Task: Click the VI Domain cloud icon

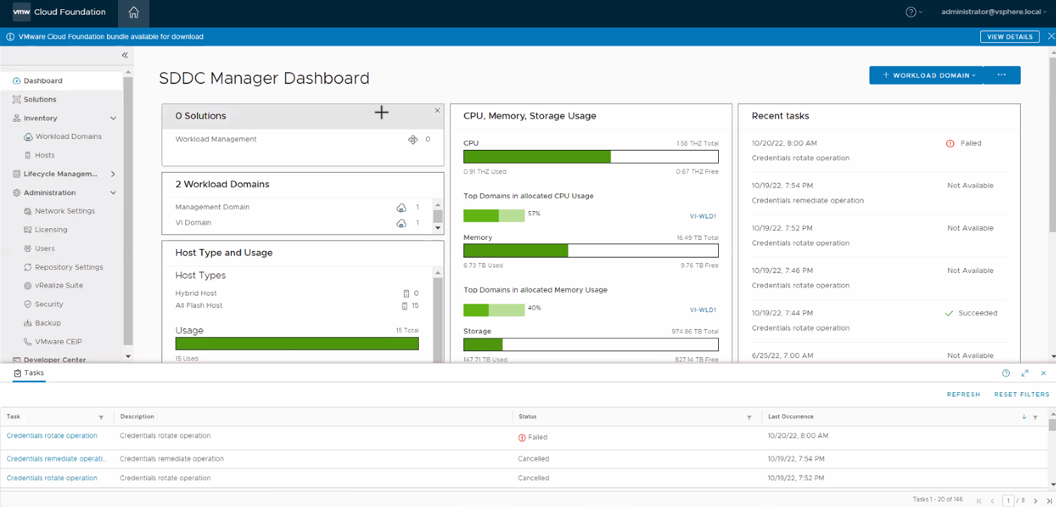Action: tap(401, 224)
